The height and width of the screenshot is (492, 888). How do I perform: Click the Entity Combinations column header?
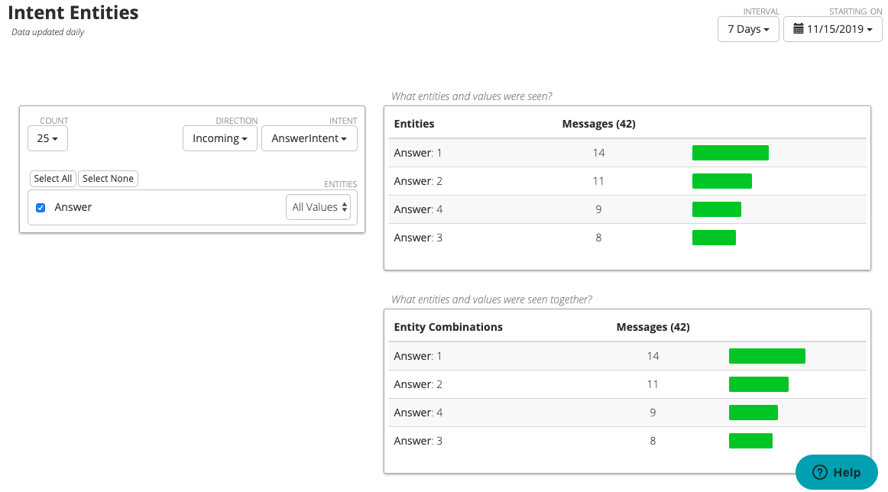pyautogui.click(x=448, y=327)
